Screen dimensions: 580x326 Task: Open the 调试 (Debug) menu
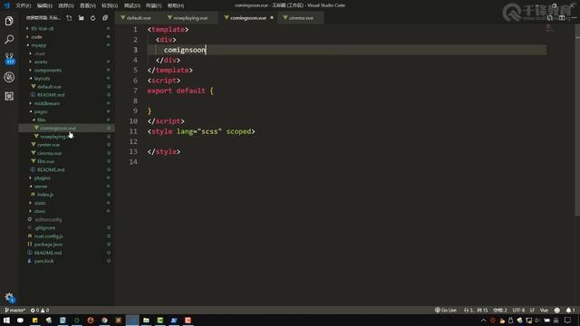coord(131,5)
